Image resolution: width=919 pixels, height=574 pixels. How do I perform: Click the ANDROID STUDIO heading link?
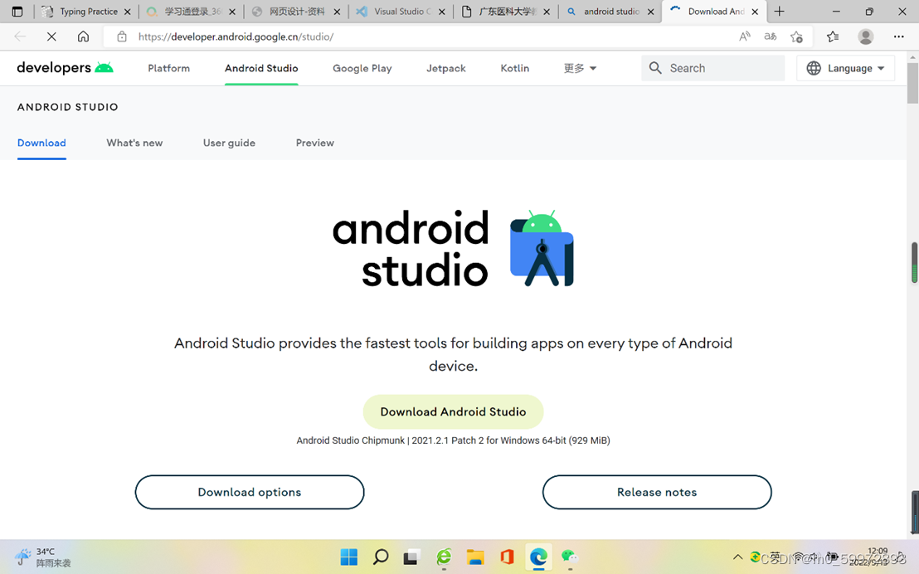tap(67, 107)
